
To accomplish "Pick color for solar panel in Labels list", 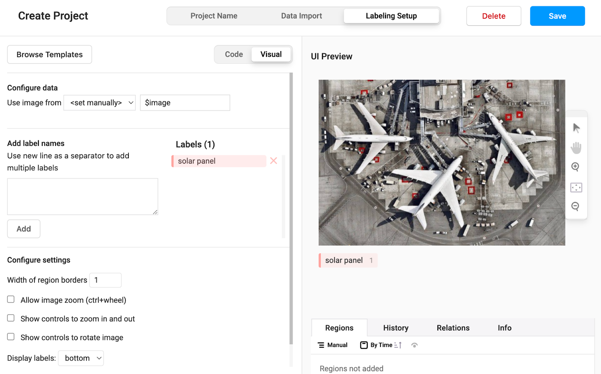I will tap(173, 161).
